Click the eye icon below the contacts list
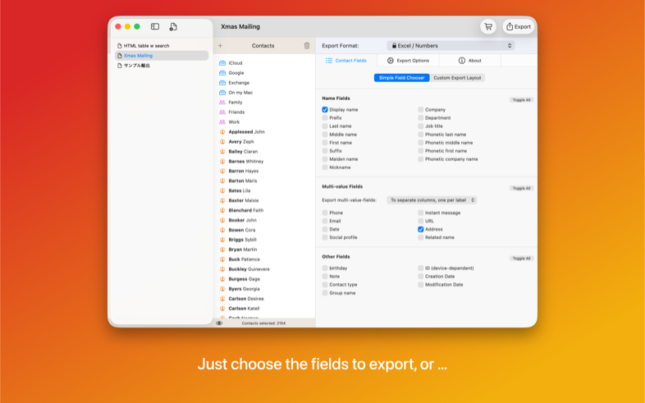 pyautogui.click(x=219, y=323)
